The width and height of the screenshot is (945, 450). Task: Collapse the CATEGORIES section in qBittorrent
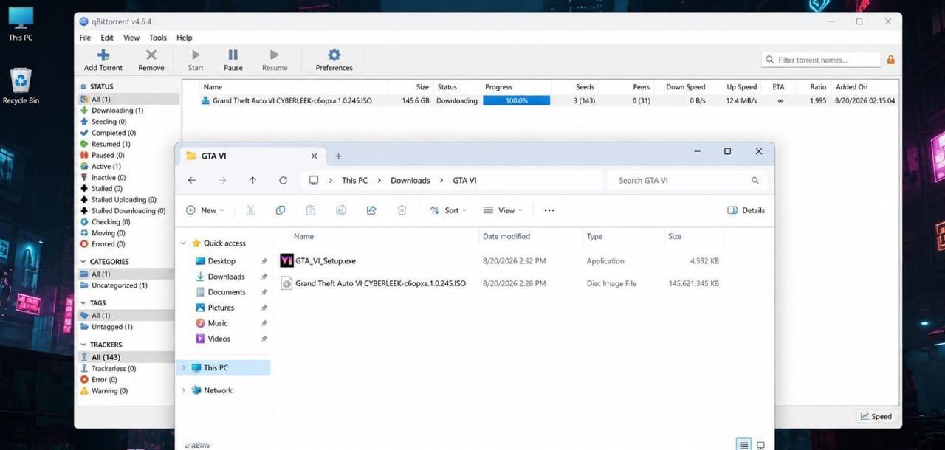(83, 262)
